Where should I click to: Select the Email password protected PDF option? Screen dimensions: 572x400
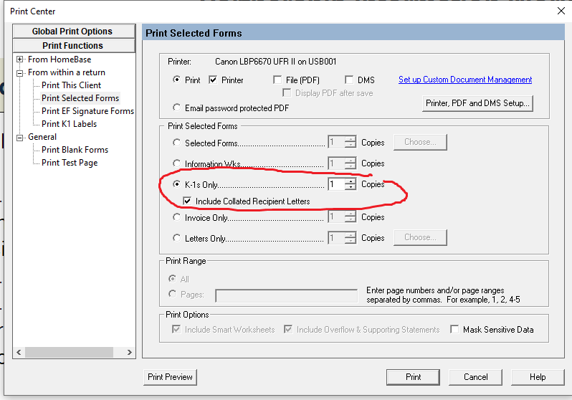click(177, 108)
